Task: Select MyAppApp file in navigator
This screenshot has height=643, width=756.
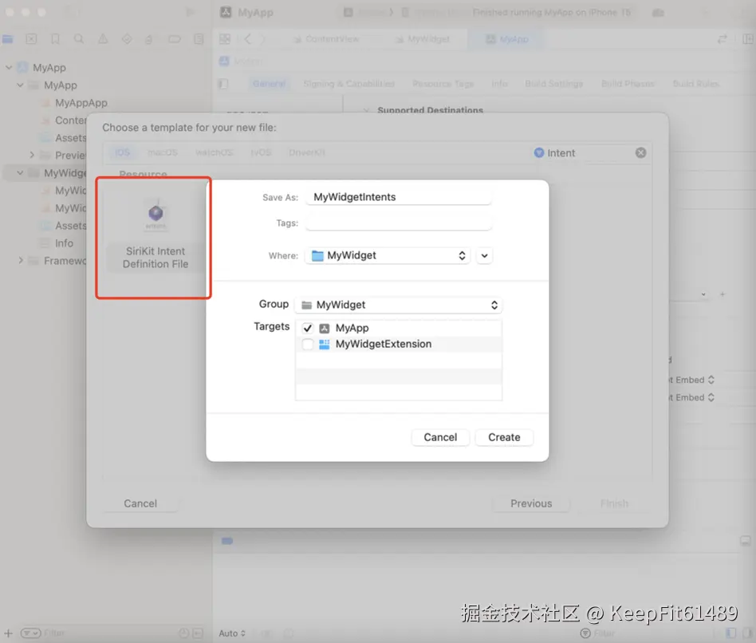Action: [x=81, y=103]
